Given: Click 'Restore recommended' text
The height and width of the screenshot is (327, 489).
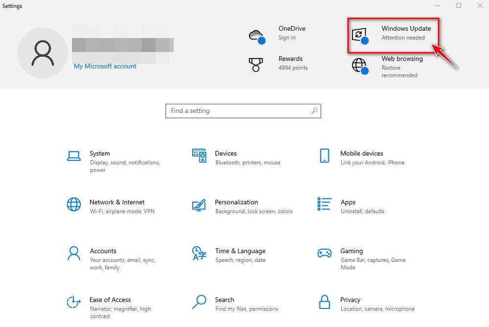Looking at the screenshot, I should pos(399,71).
